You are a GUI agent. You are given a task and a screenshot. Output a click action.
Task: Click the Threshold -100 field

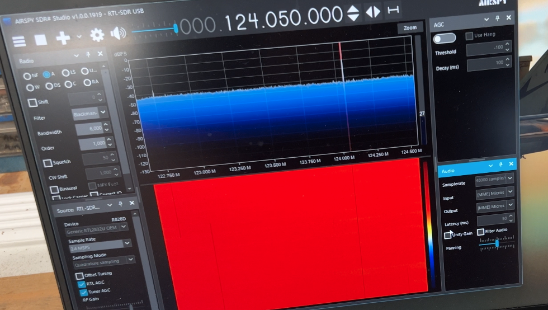pos(489,48)
